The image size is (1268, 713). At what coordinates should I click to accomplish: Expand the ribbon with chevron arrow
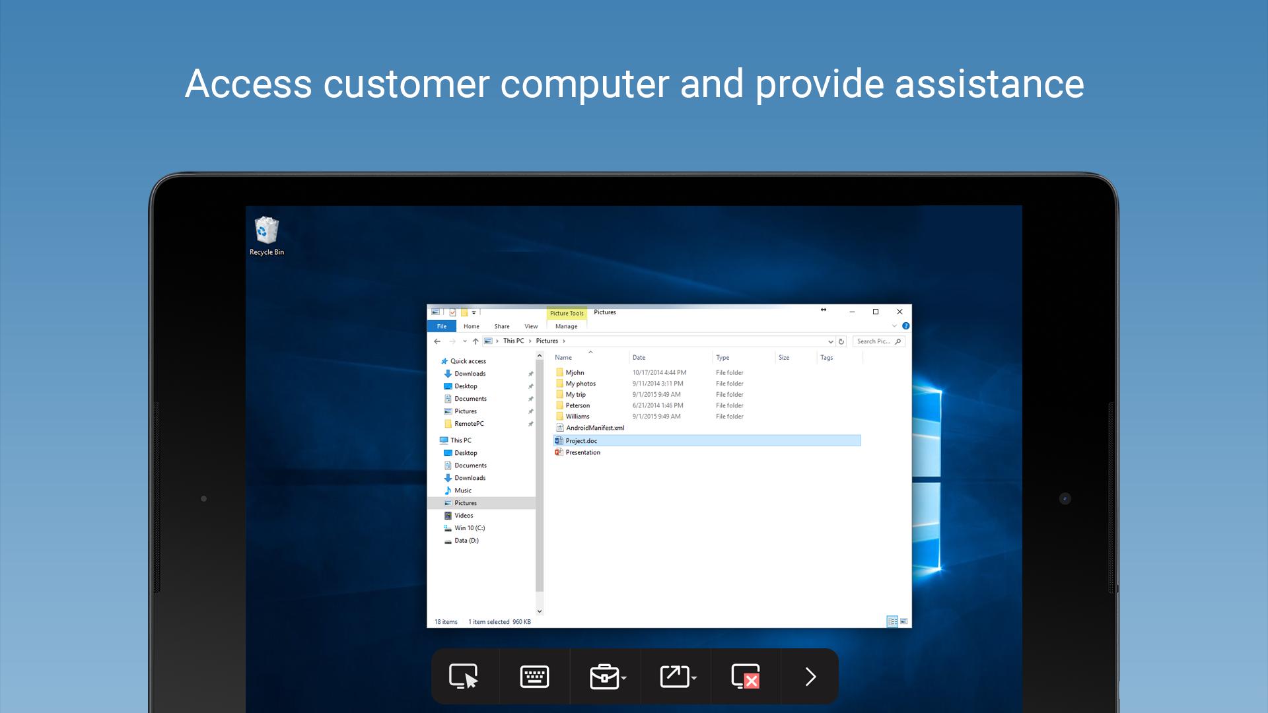[895, 326]
